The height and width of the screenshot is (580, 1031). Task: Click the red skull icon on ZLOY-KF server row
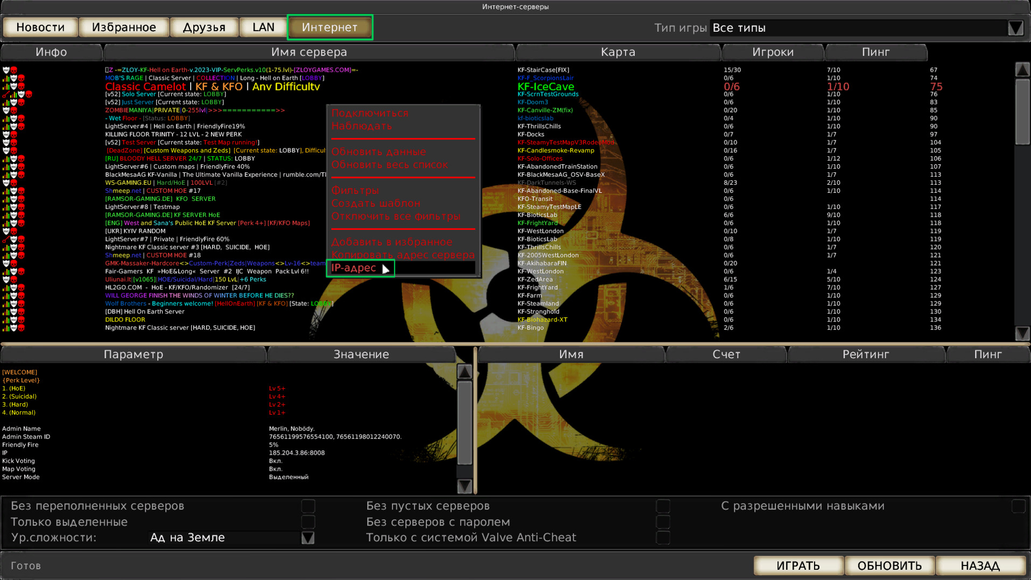(x=13, y=70)
